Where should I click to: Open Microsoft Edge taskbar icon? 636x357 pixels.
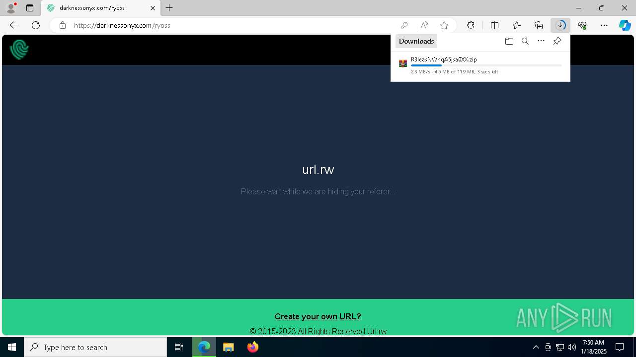click(x=204, y=347)
